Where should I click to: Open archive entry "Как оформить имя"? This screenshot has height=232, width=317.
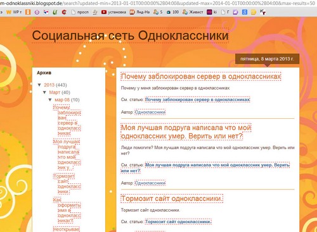pyautogui.click(x=67, y=210)
